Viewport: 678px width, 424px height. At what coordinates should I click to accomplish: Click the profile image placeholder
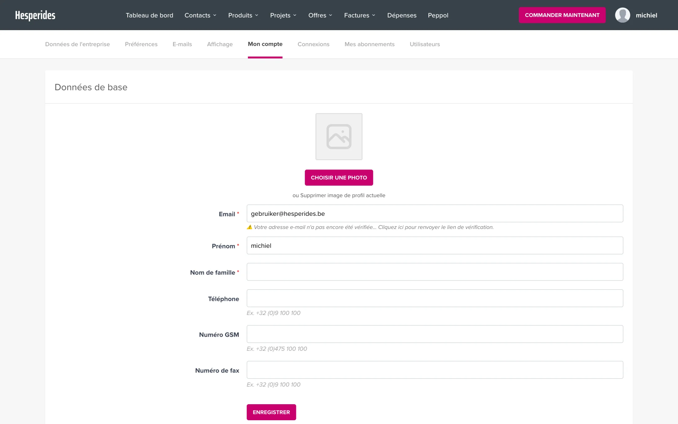click(x=339, y=137)
